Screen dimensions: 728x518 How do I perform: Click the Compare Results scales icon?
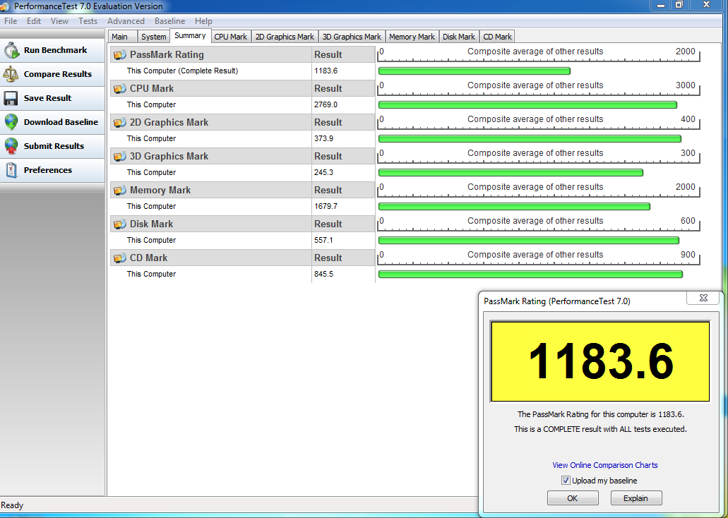point(11,74)
